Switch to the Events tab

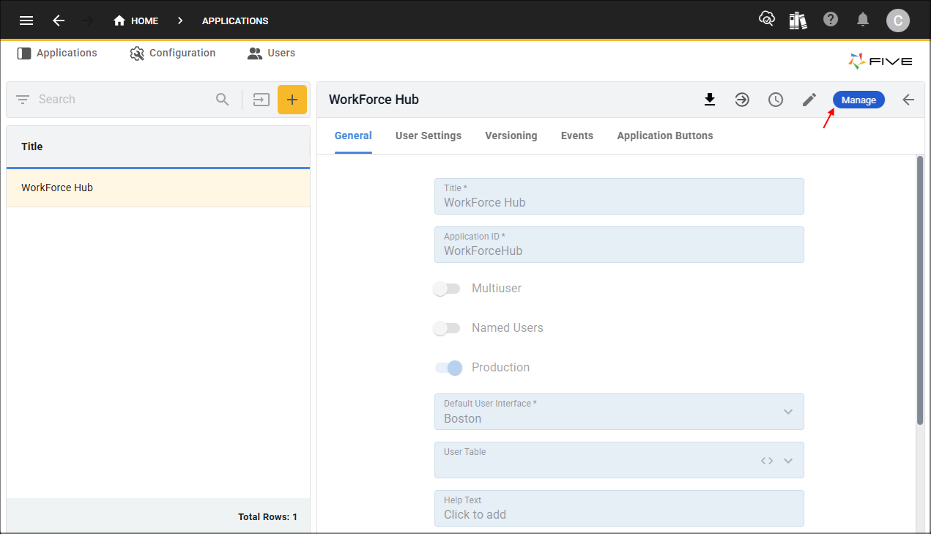(x=577, y=136)
